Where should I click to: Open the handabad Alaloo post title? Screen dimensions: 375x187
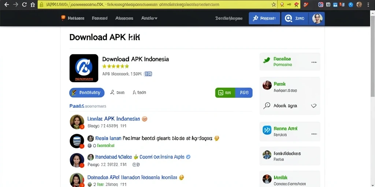[x=114, y=157]
